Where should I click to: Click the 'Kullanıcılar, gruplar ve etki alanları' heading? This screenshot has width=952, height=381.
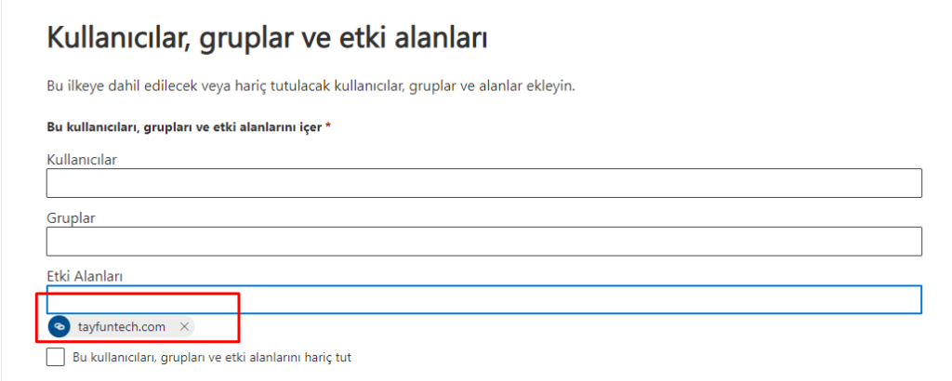tap(267, 39)
